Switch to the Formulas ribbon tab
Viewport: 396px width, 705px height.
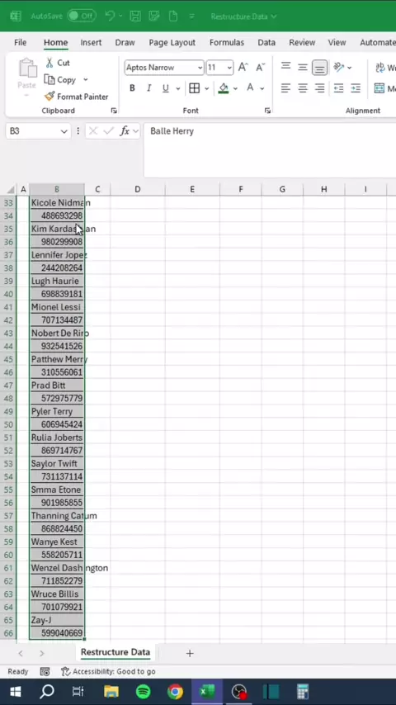click(x=227, y=42)
